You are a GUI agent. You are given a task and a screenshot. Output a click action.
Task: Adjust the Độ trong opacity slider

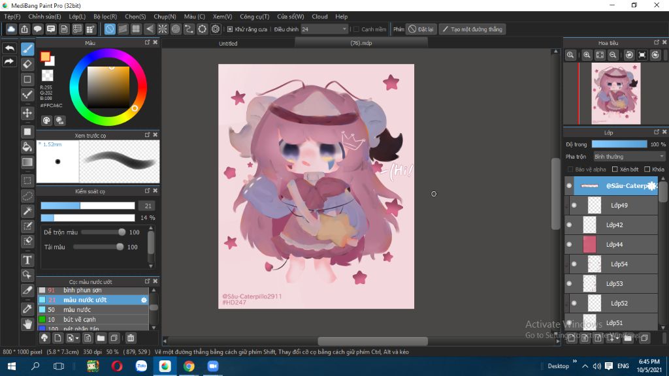pyautogui.click(x=619, y=144)
